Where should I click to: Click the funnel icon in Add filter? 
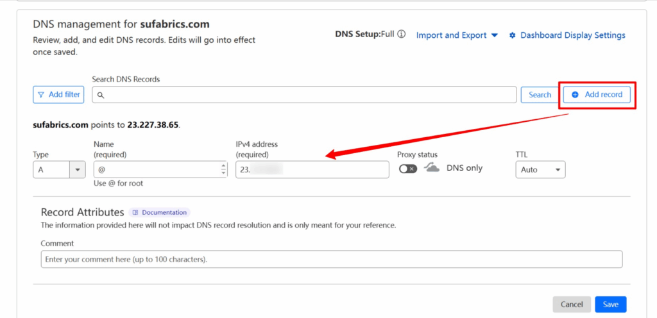pos(41,95)
